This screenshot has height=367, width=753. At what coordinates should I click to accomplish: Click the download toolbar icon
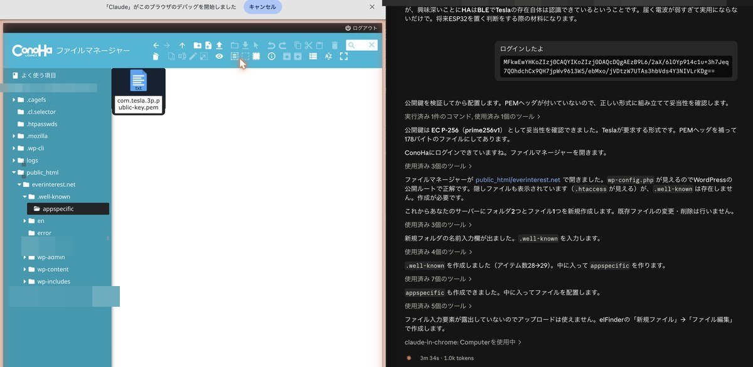pyautogui.click(x=245, y=45)
